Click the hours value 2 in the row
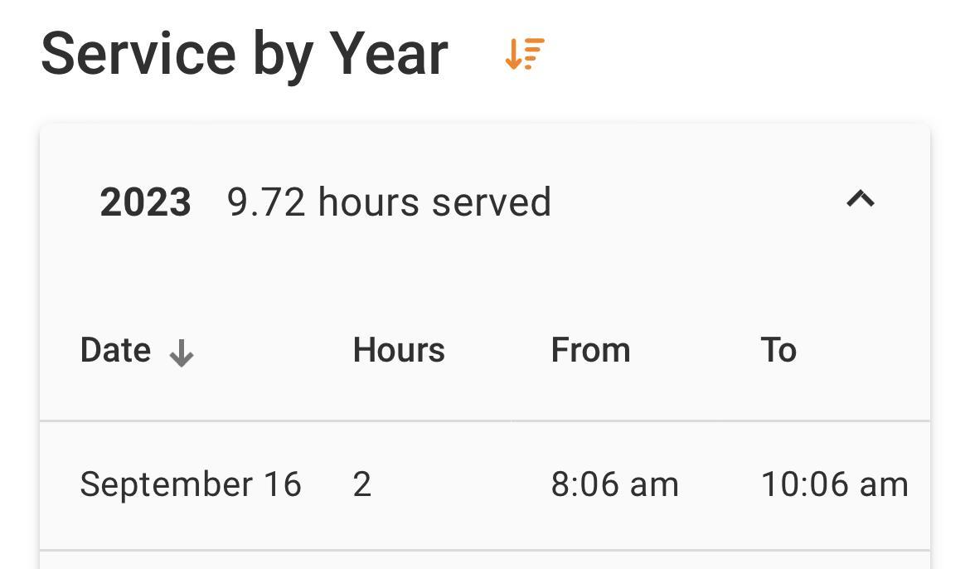Viewport: 970px width, 569px height. coord(361,484)
